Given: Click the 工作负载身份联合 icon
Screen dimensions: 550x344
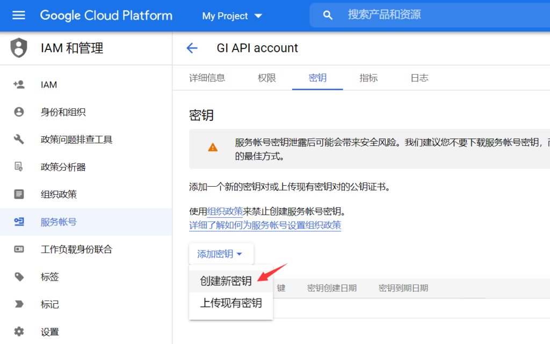Looking at the screenshot, I should tap(19, 250).
